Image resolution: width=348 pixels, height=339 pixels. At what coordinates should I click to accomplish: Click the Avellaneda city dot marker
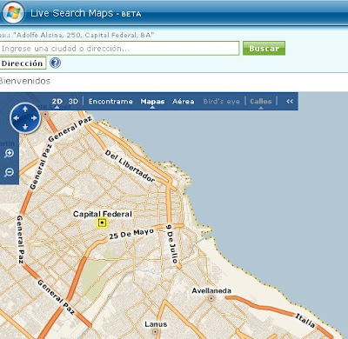[211, 298]
